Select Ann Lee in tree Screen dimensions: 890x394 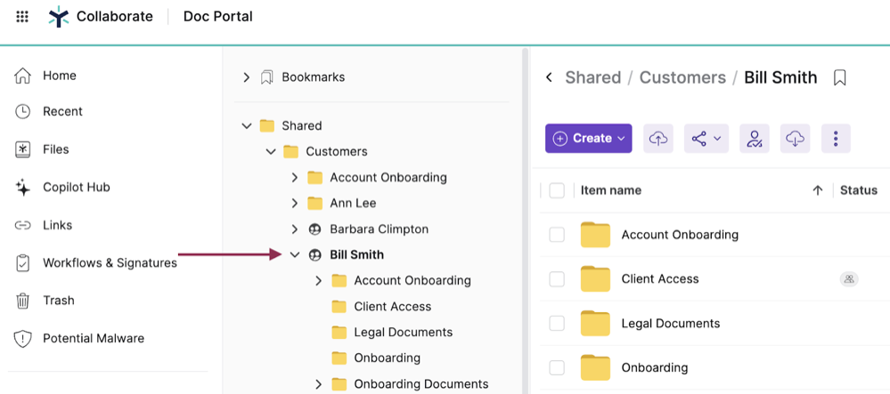point(353,203)
